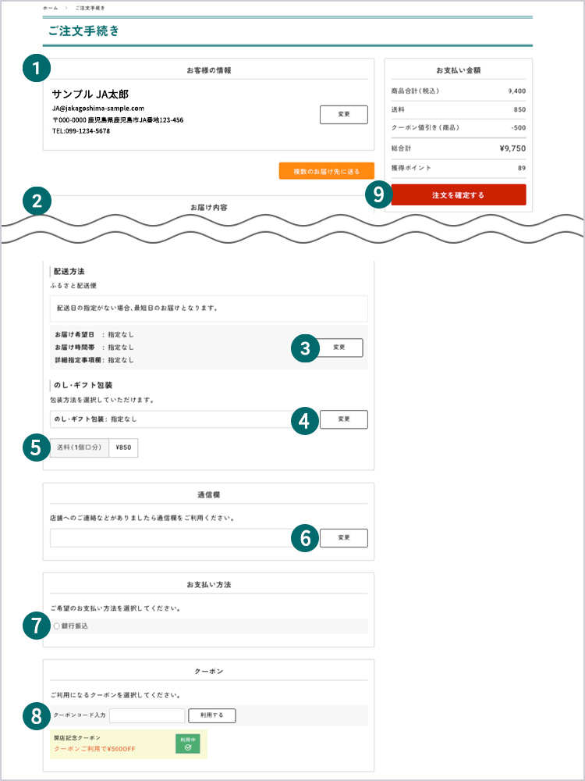This screenshot has height=781, width=585.
Task: Click 変更 beside のし・ギフト包装
Action: point(343,419)
